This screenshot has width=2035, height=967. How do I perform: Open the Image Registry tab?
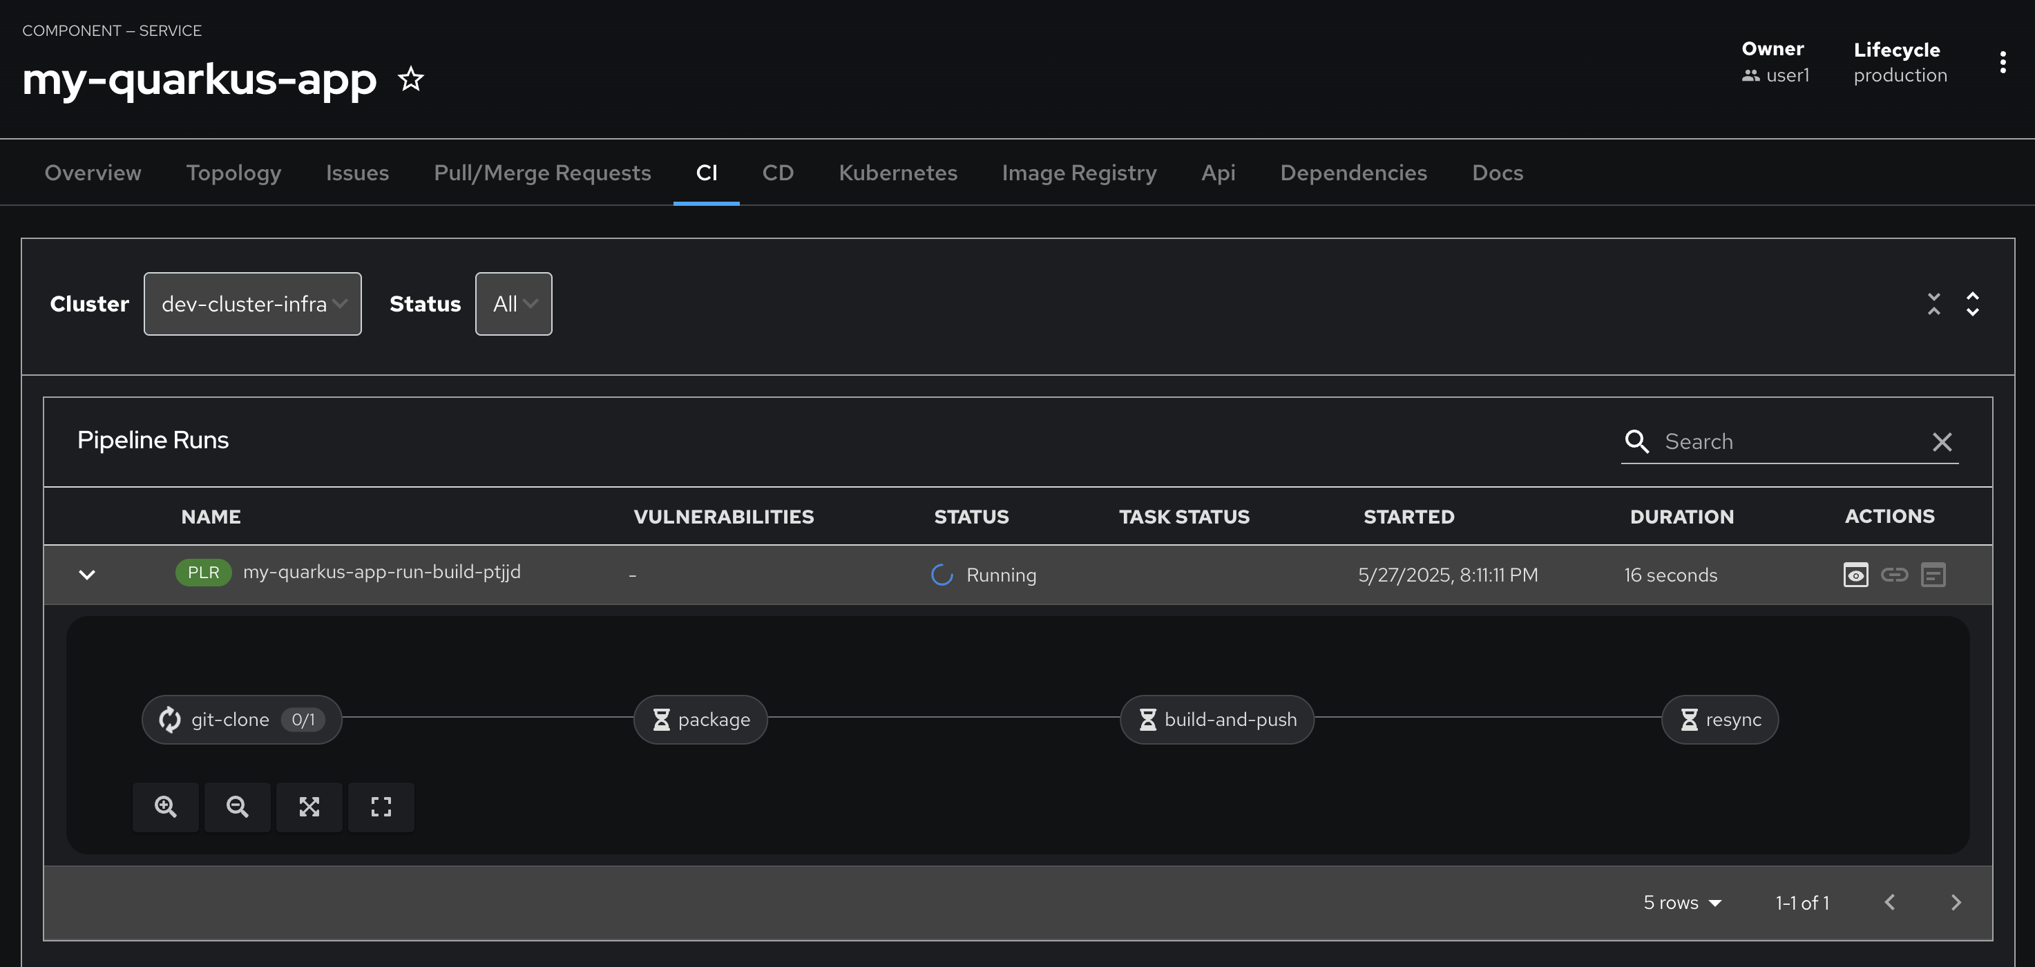(1078, 173)
